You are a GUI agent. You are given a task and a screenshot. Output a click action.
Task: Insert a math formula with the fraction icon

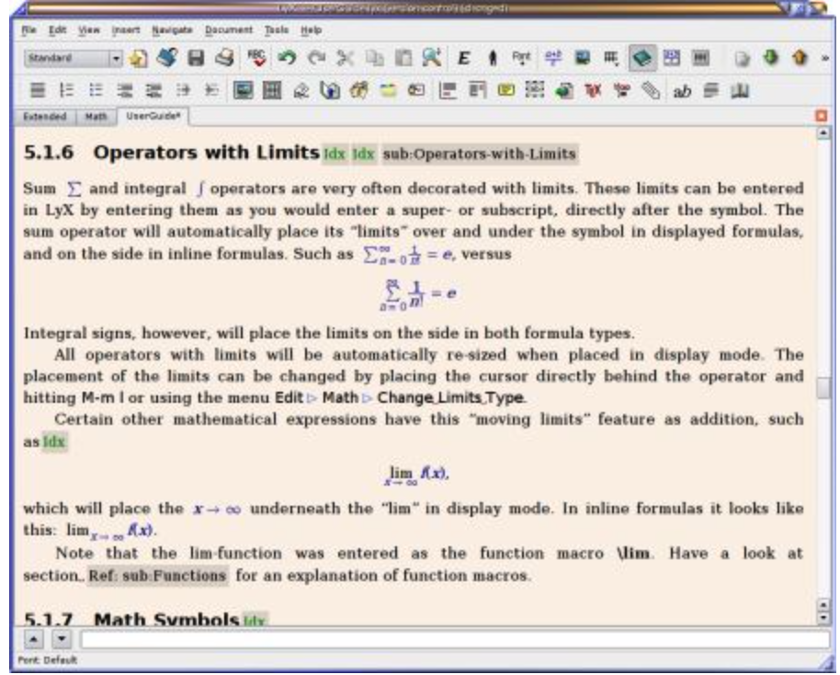pos(553,58)
